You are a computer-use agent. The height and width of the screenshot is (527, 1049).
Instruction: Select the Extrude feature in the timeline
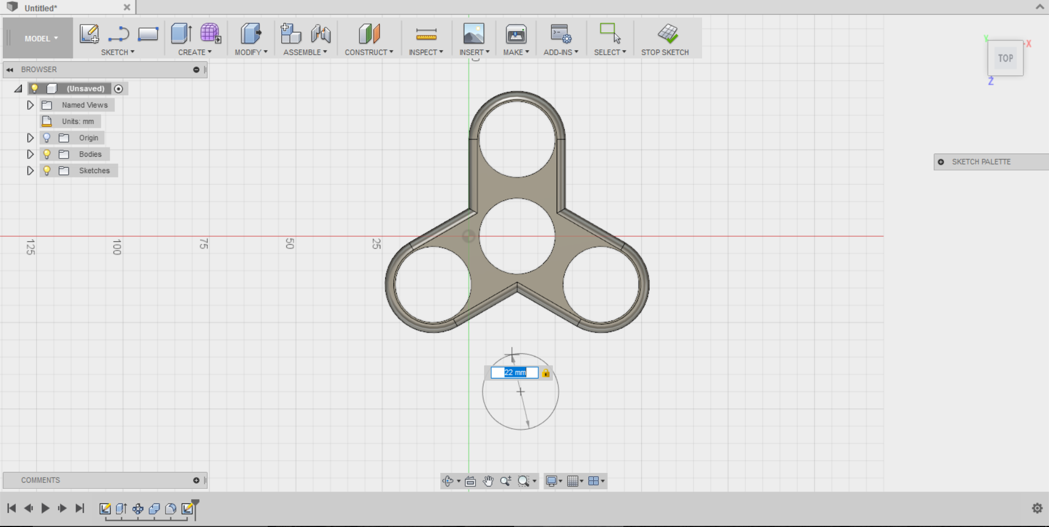[121, 508]
